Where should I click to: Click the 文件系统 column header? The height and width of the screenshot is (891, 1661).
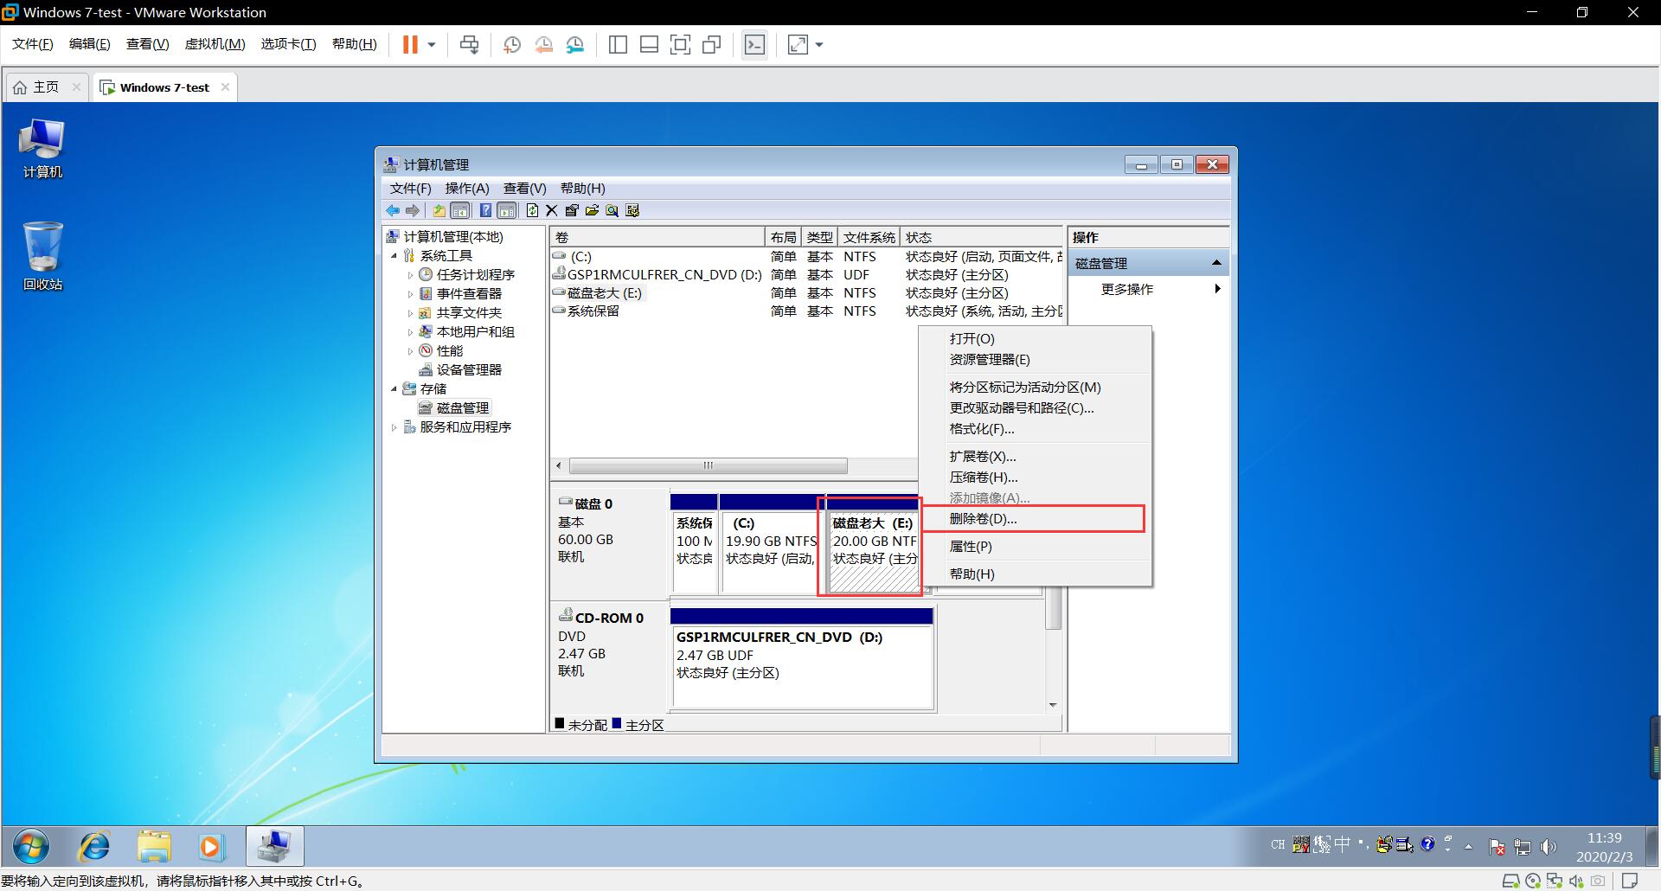coord(869,237)
